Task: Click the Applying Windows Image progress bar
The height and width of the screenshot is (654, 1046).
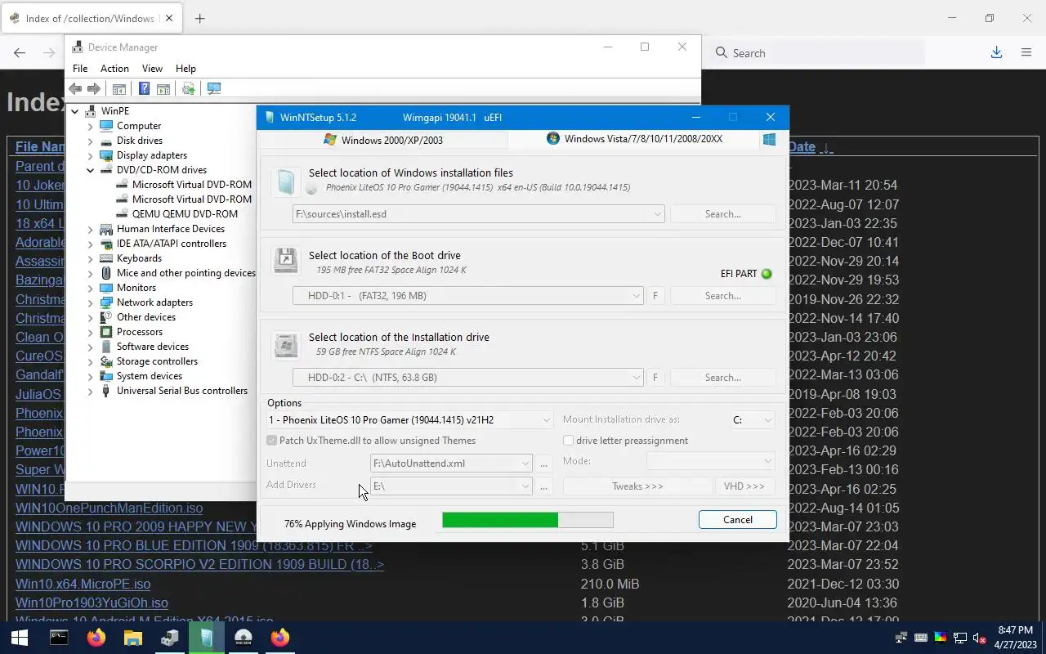Action: click(527, 520)
